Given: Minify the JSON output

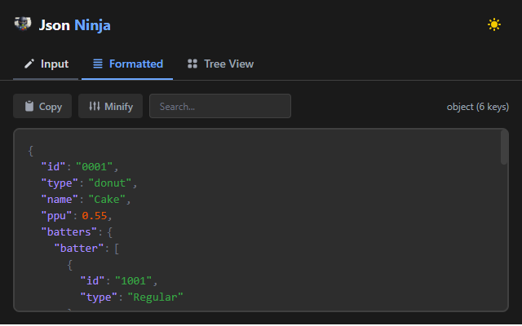Looking at the screenshot, I should click(111, 106).
